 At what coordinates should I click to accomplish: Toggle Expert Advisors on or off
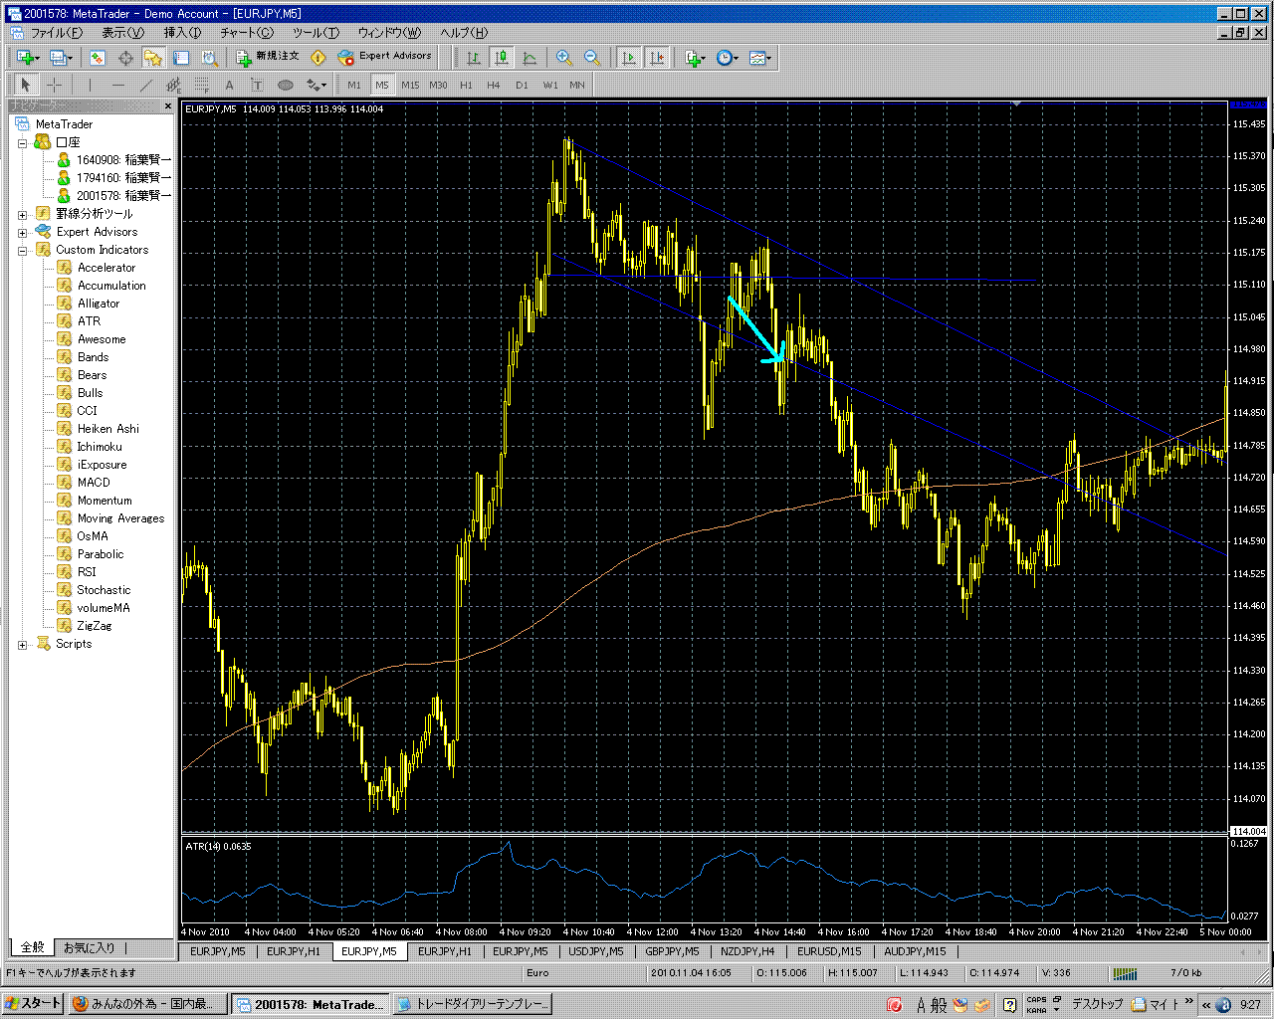tap(385, 57)
